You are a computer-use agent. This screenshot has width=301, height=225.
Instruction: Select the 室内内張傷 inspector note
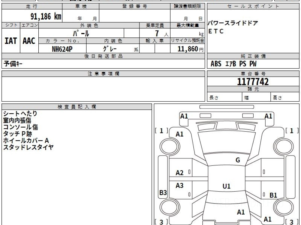[17, 120]
